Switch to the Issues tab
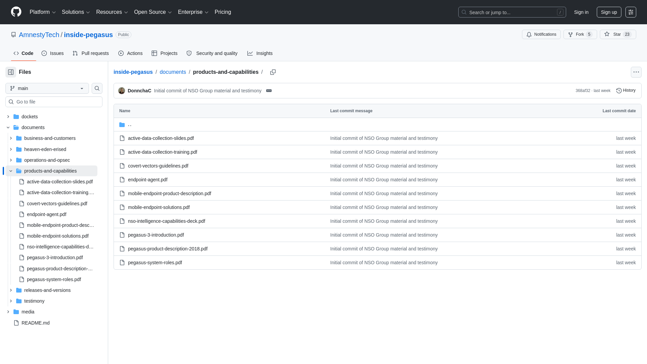Screen dimensions: 647x364 [x=53, y=53]
